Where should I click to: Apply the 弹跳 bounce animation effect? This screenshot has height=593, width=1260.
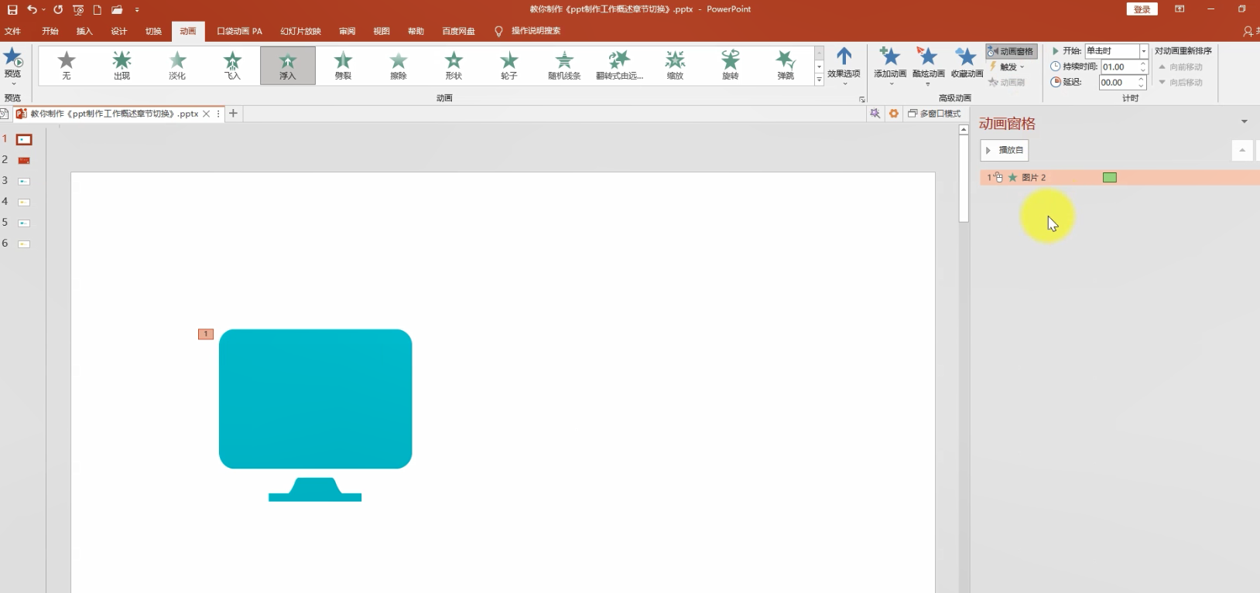click(x=786, y=65)
